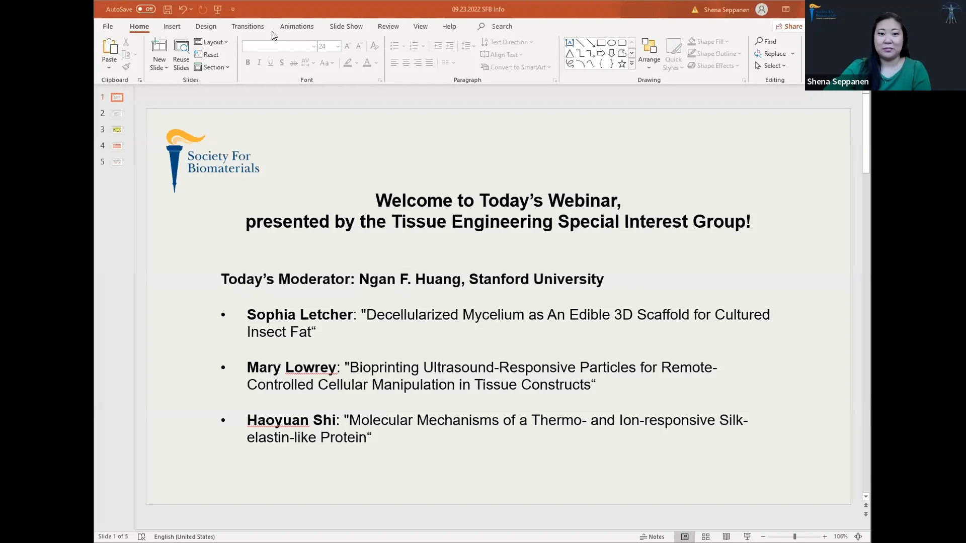Open the Slide Show tab

346,26
